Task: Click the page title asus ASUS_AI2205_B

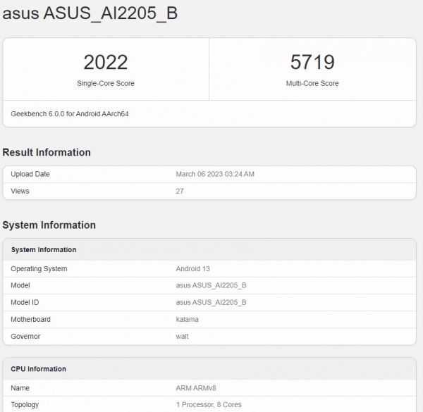Action: click(x=90, y=13)
